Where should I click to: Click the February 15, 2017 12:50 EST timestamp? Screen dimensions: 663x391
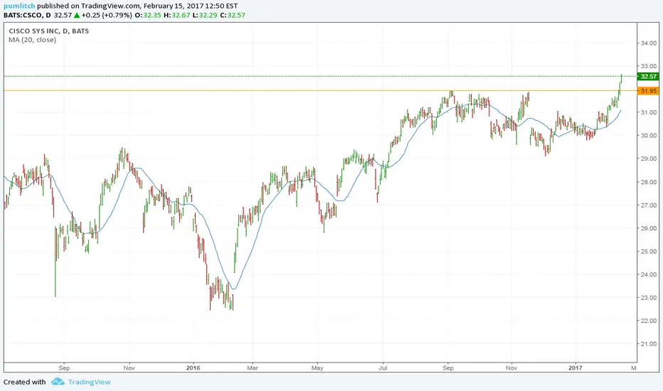pyautogui.click(x=191, y=6)
